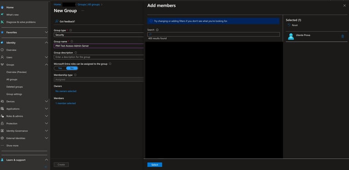Click the Got feedback icon
The image size is (349, 170).
(57, 21)
